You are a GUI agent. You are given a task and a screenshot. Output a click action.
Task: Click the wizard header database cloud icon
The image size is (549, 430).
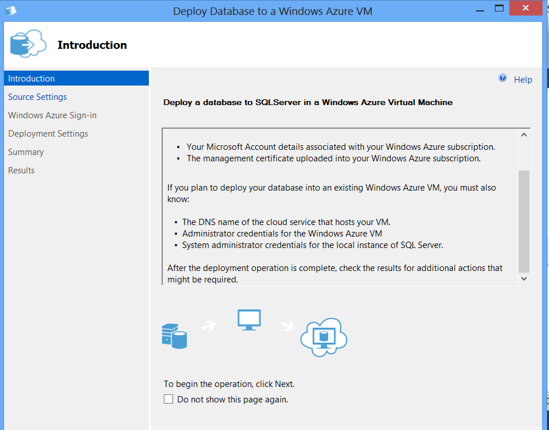click(x=28, y=43)
